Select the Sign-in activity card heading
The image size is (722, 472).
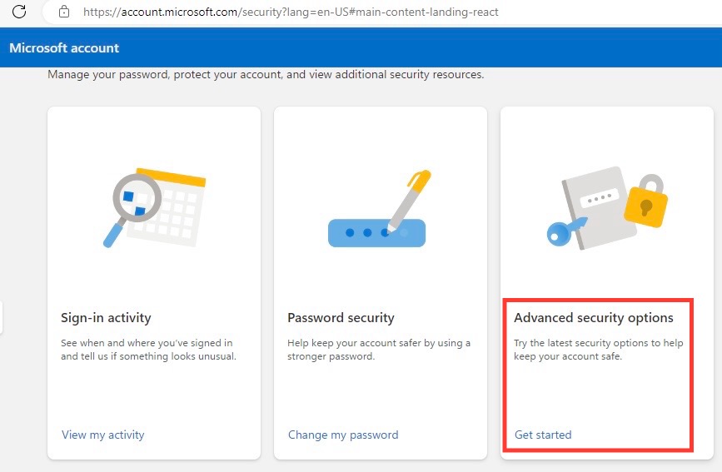point(106,318)
